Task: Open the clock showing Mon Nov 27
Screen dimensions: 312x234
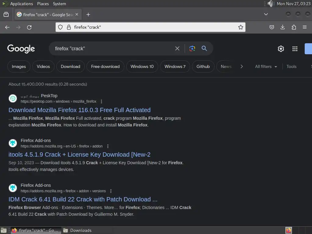Action: click(293, 4)
